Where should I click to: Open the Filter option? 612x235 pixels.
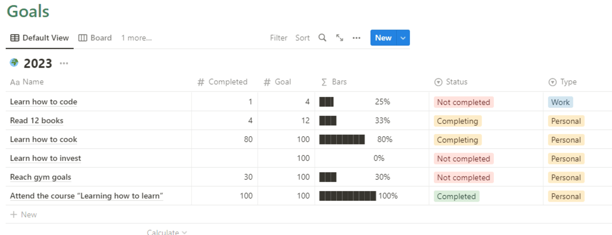point(279,38)
